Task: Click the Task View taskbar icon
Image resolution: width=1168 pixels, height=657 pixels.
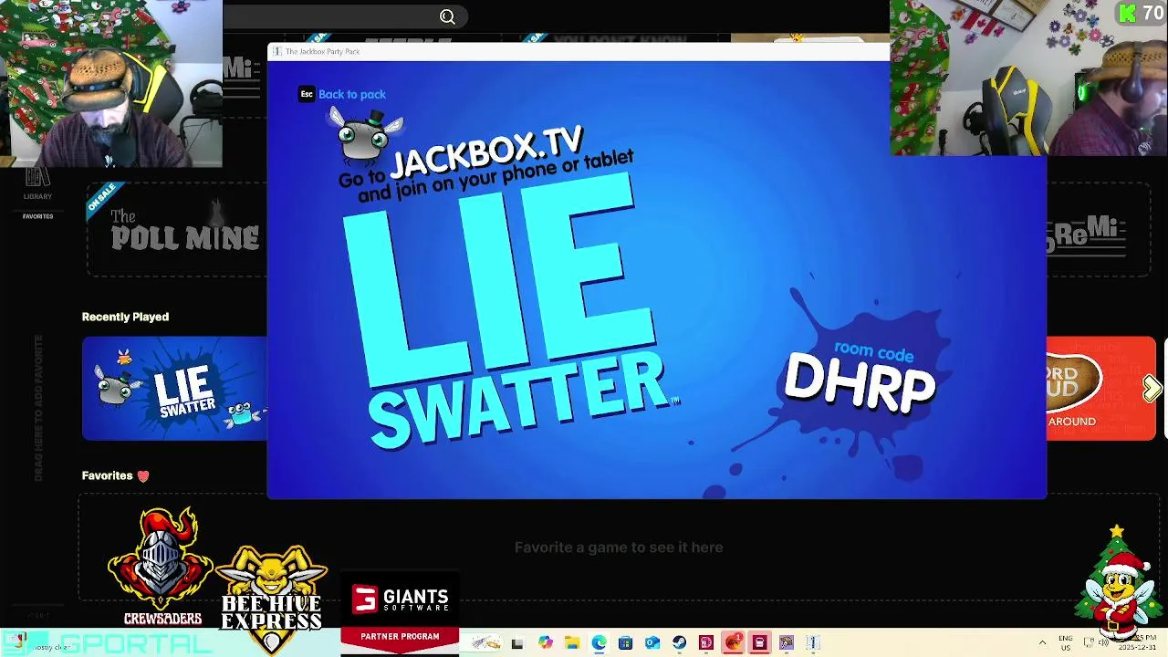Action: click(x=516, y=643)
